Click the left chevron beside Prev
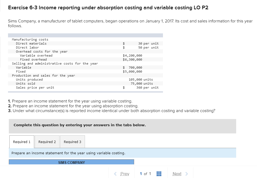 pos(115,174)
